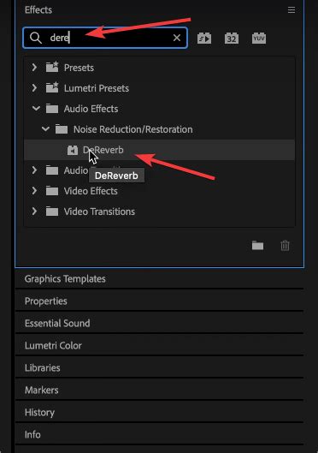Toggle the 32-bit color effects filter
Image resolution: width=318 pixels, height=453 pixels.
232,39
